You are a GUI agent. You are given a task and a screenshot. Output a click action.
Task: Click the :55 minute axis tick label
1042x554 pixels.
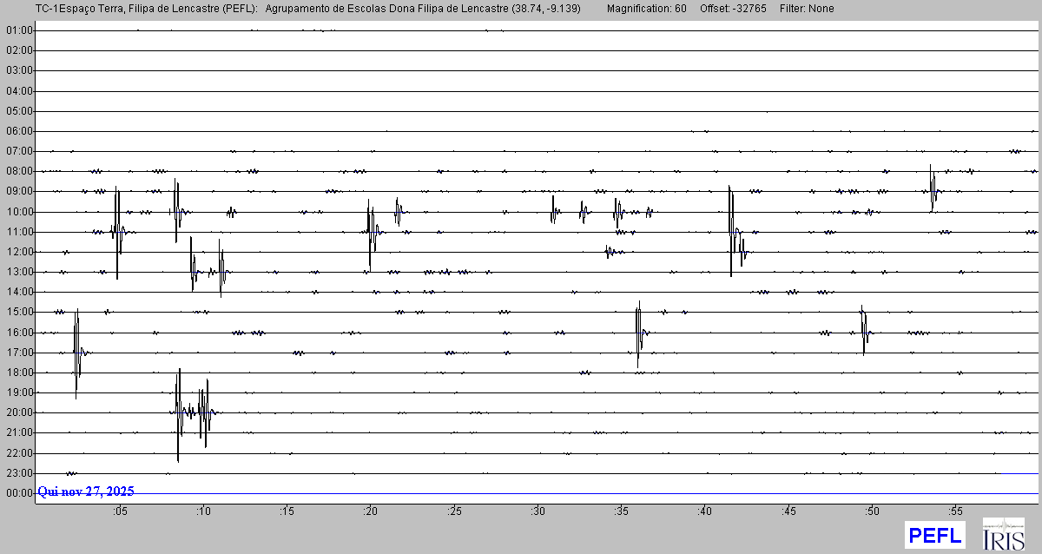click(x=956, y=511)
